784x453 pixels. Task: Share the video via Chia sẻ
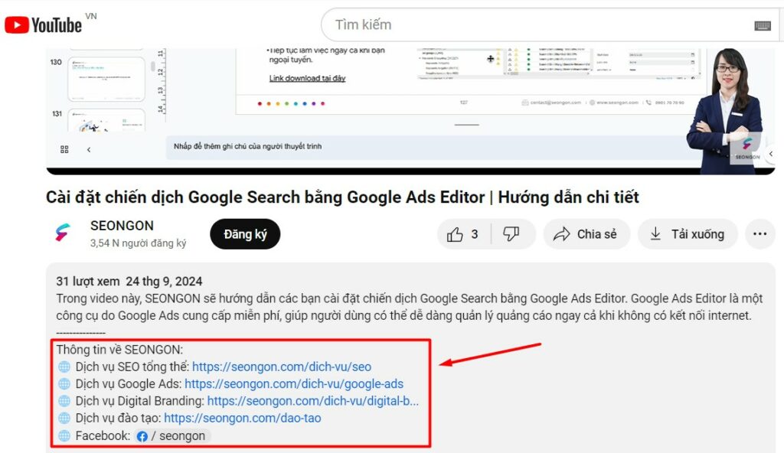(x=586, y=234)
